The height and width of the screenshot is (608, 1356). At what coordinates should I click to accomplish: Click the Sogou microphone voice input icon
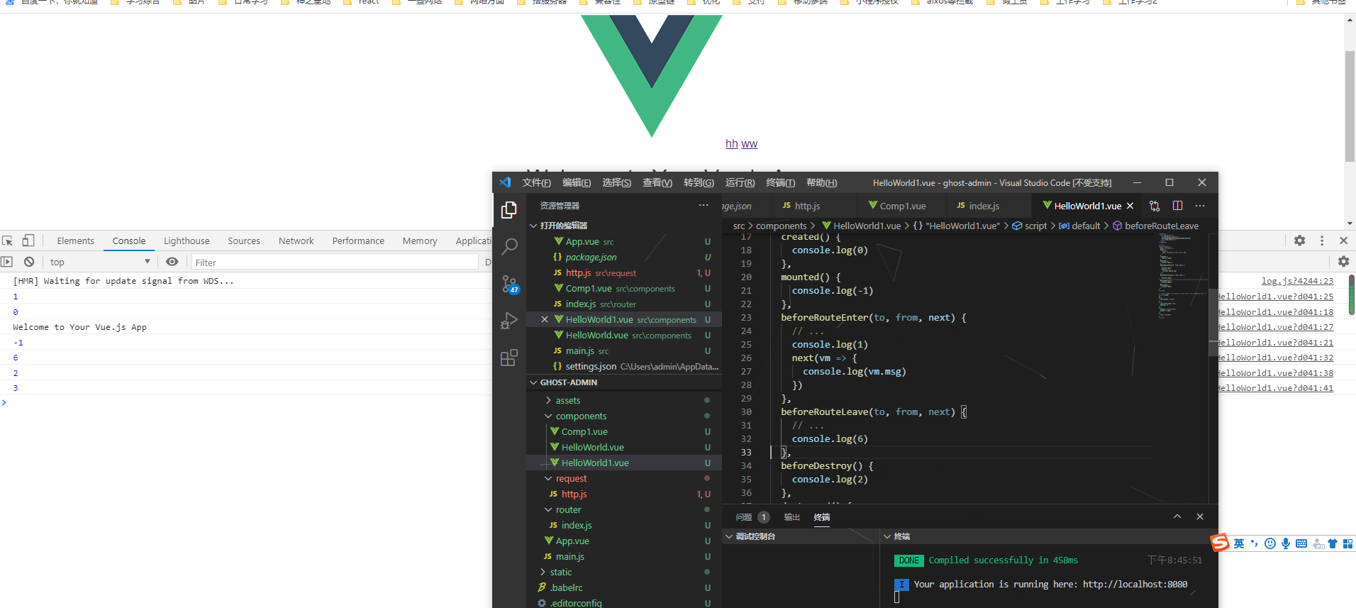1286,543
